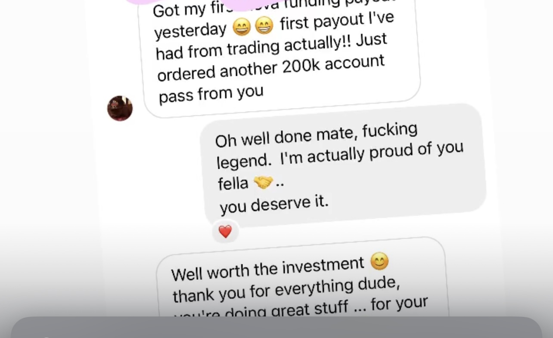Click the red heart reaction
Image resolution: width=553 pixels, height=338 pixels.
pos(225,232)
